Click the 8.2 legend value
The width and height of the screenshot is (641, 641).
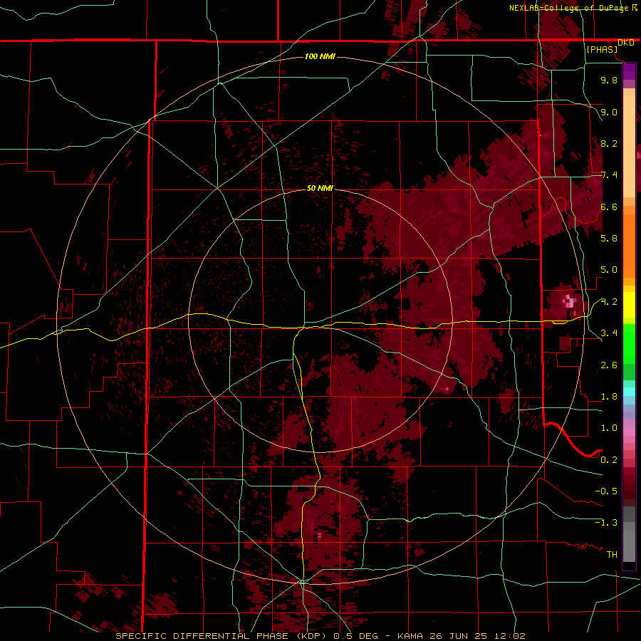tap(609, 143)
